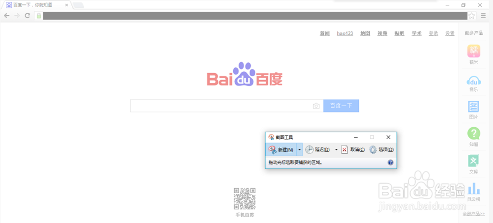The height and width of the screenshot is (223, 493).
Task: Bookmark page with the star icon
Action: click(472, 16)
